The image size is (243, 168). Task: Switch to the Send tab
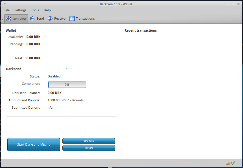[37, 19]
